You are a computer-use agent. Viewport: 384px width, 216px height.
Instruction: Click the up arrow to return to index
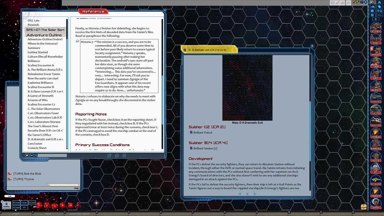247,194
